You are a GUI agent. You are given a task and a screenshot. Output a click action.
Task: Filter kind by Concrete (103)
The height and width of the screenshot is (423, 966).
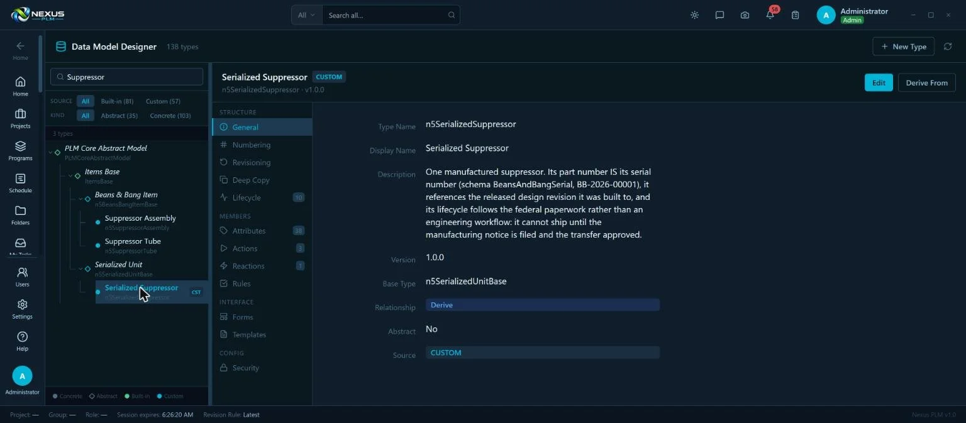tap(170, 116)
